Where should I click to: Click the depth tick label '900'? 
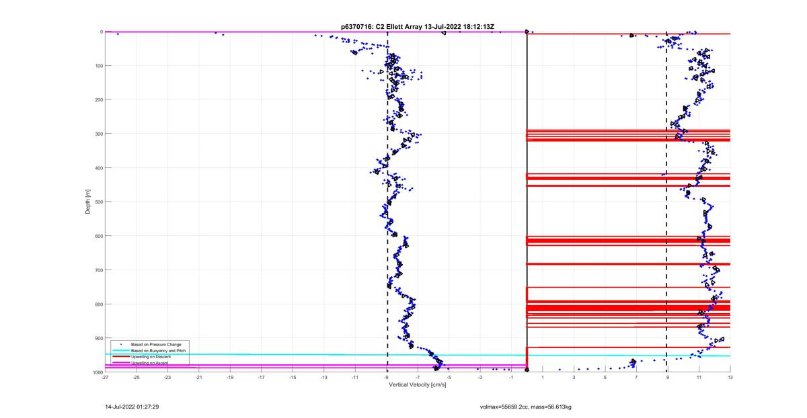click(98, 338)
